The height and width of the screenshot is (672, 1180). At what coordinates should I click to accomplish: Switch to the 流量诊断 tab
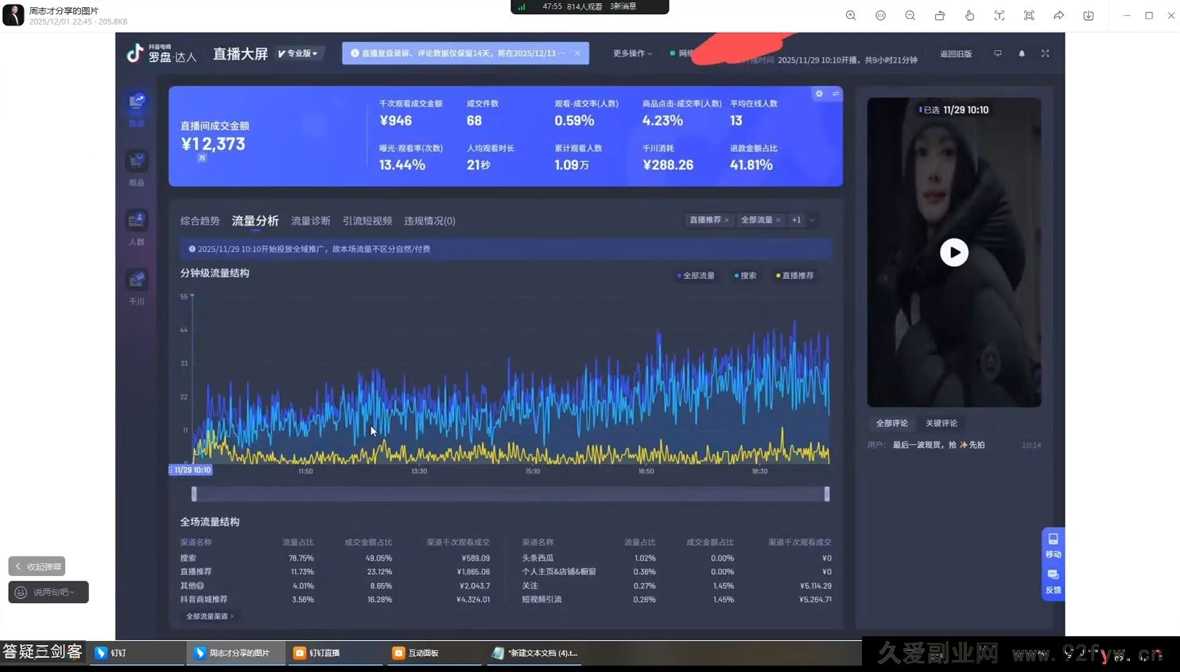pyautogui.click(x=310, y=221)
